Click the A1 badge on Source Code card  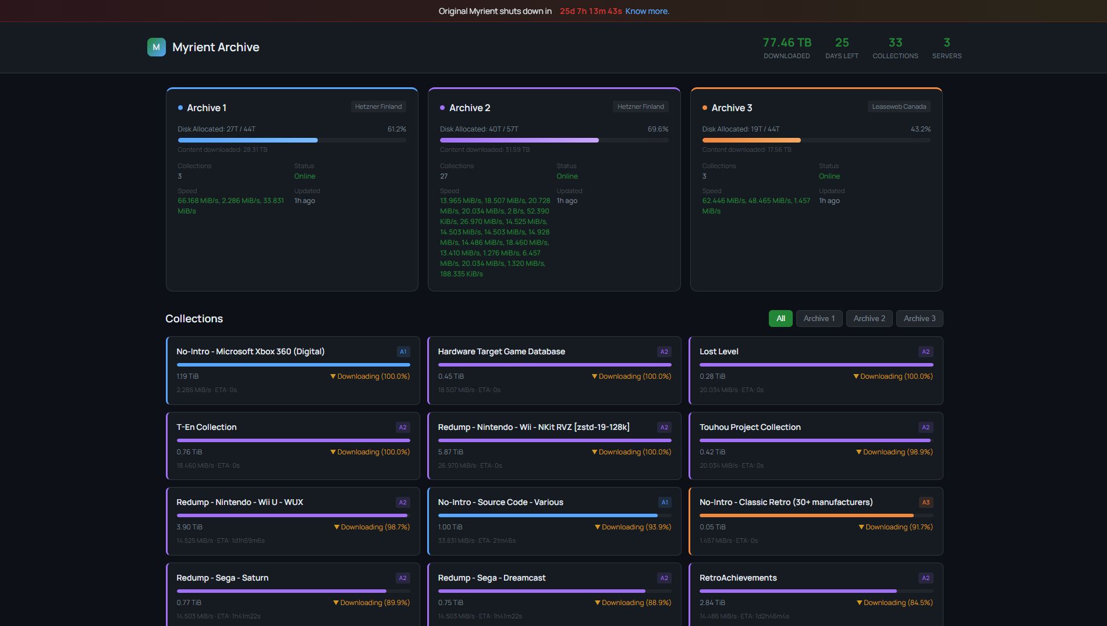(664, 503)
